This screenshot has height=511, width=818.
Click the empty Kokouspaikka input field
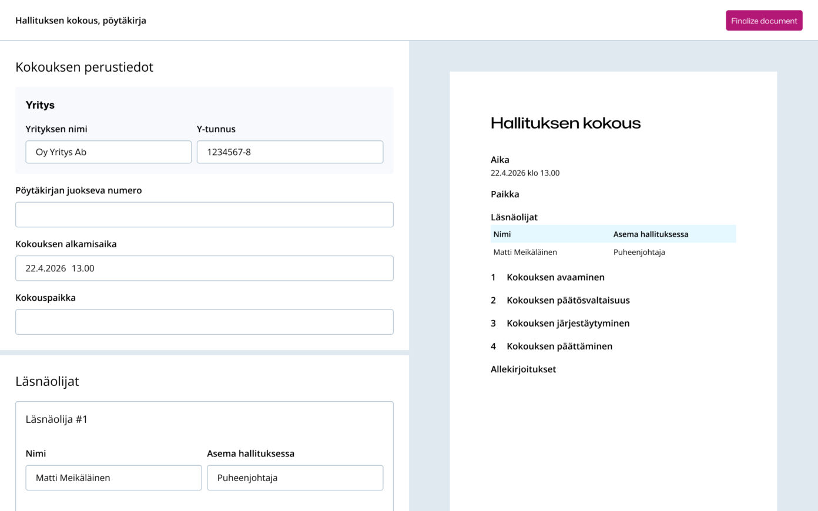click(x=204, y=322)
